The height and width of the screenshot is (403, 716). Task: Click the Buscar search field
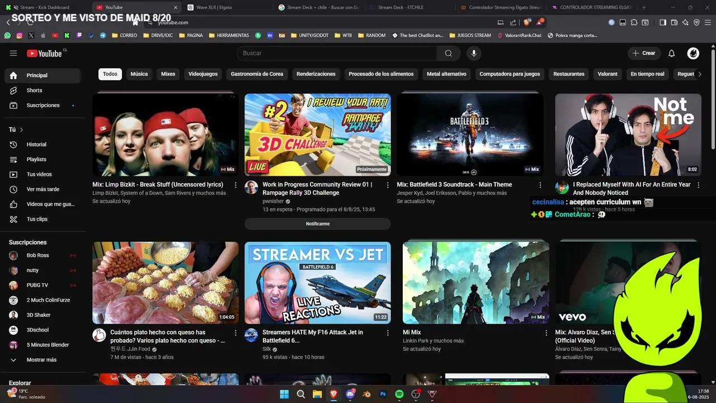[x=337, y=53]
